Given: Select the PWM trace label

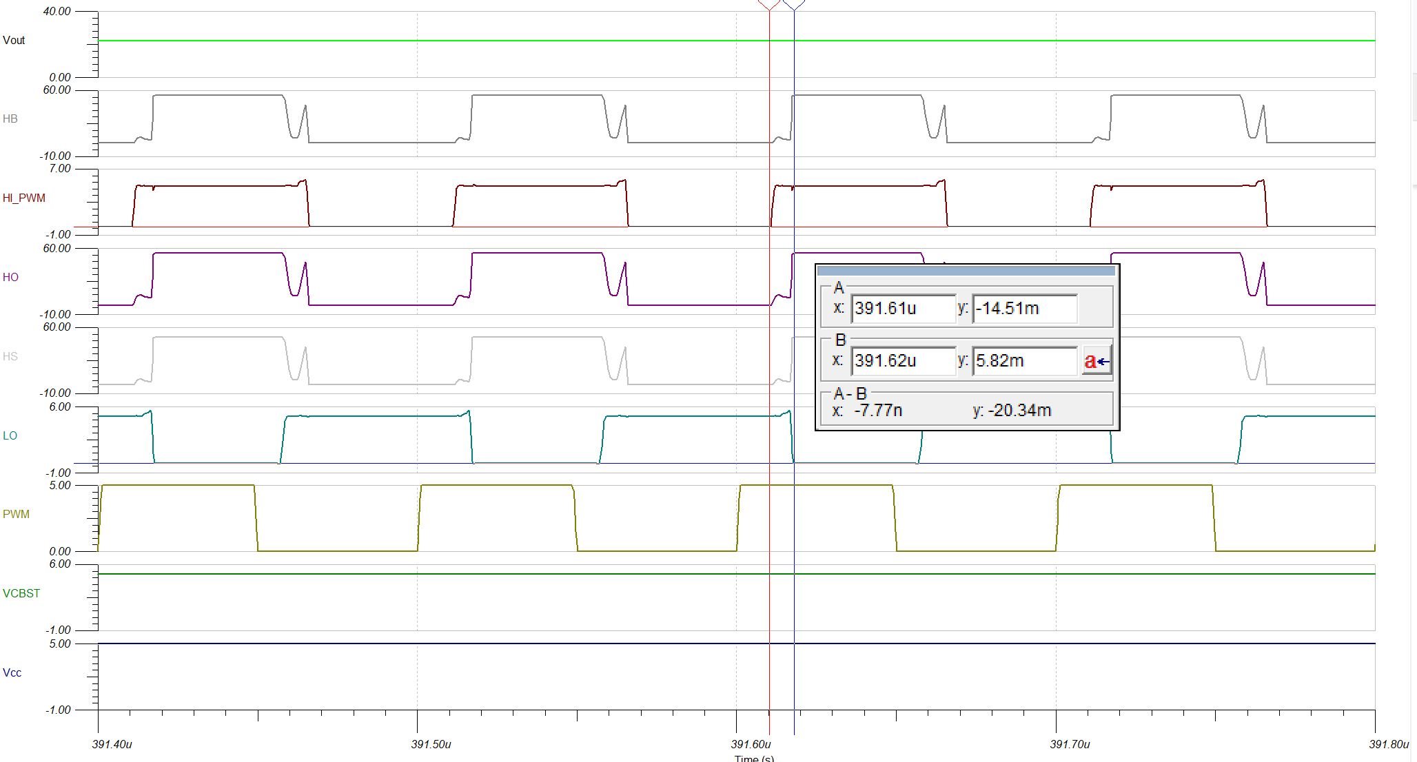Looking at the screenshot, I should [x=17, y=514].
